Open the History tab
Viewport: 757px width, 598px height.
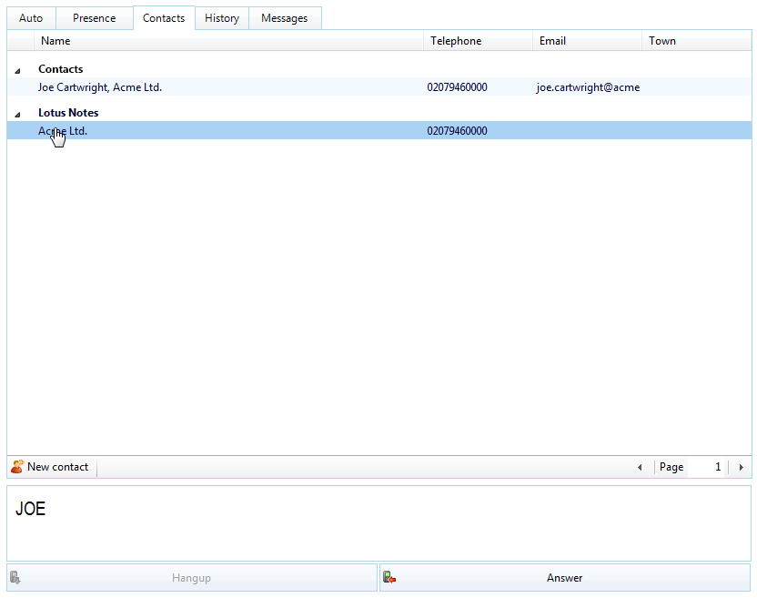(222, 18)
